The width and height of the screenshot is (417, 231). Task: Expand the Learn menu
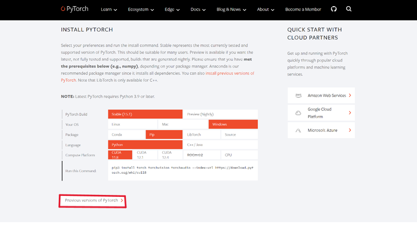(x=109, y=9)
